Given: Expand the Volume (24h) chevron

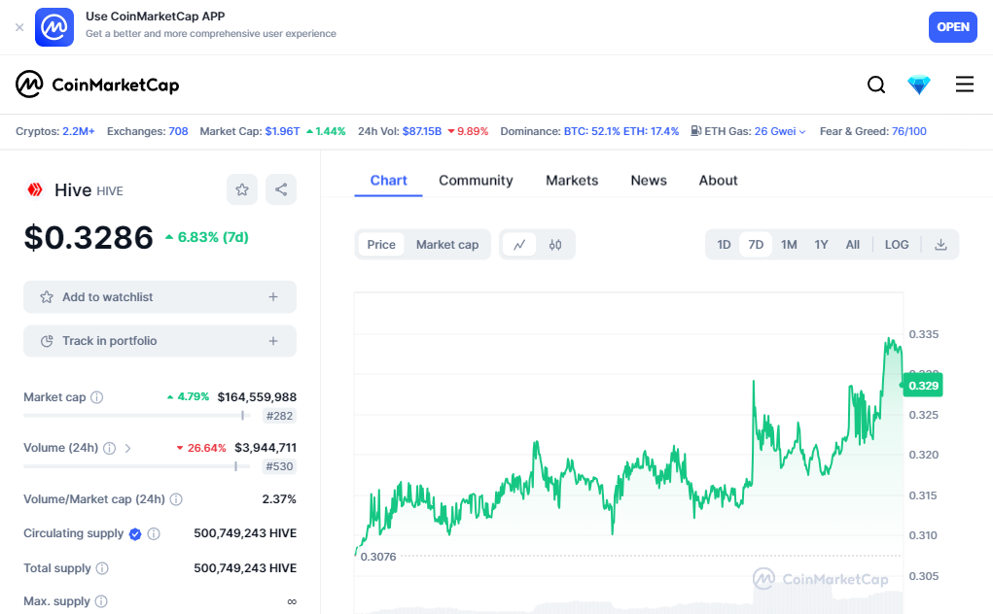Looking at the screenshot, I should click(x=128, y=448).
